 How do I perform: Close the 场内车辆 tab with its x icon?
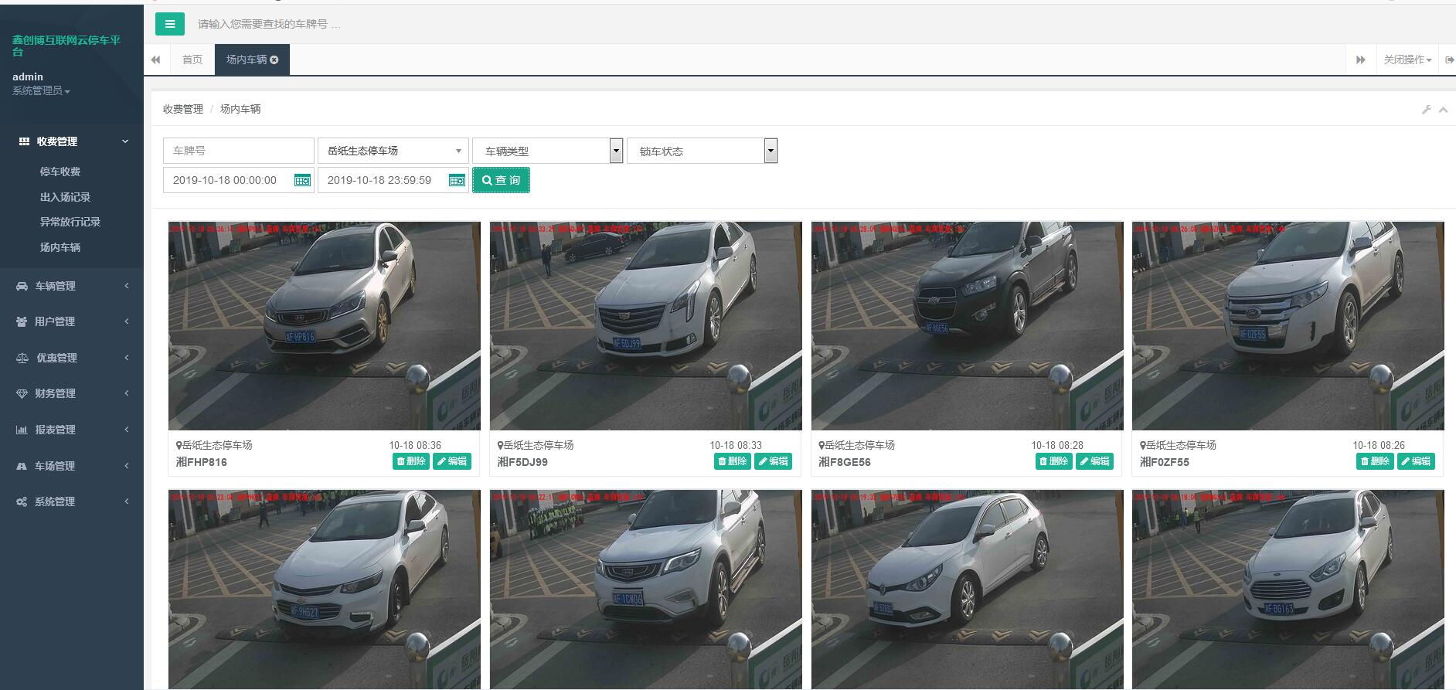274,59
